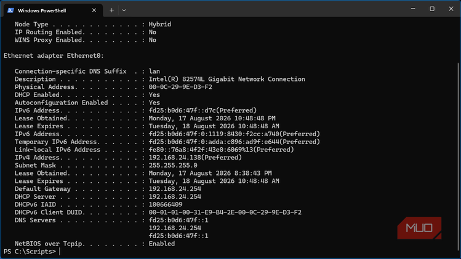The width and height of the screenshot is (461, 259).
Task: Minimize the terminal window
Action: click(413, 9)
